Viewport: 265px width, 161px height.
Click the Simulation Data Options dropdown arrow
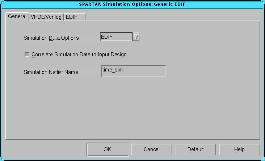coord(136,37)
